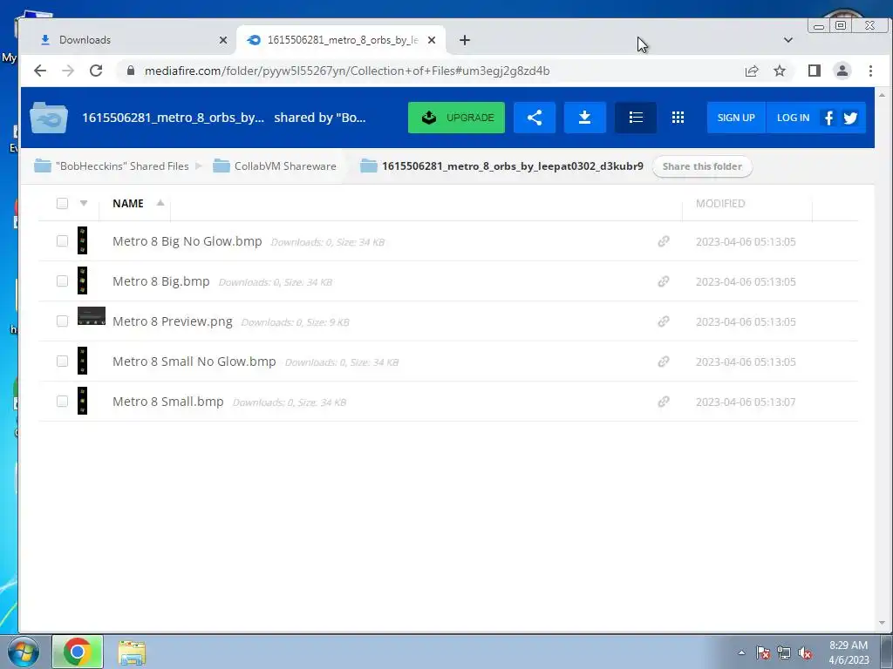
Task: Copy link for Metro 8 Small.bmp
Action: pos(664,402)
